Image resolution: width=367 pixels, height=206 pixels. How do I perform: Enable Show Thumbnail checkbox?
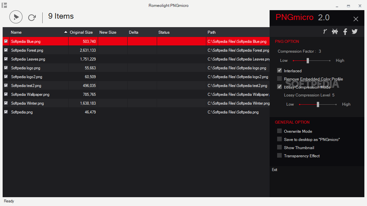coord(279,147)
